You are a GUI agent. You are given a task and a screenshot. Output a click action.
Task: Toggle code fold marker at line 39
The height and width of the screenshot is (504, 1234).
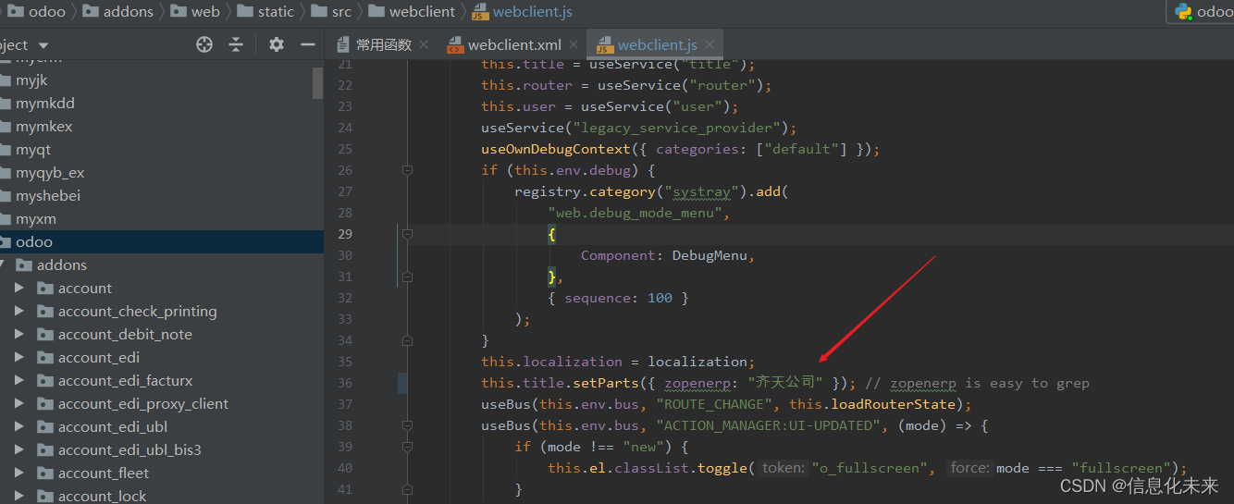point(407,447)
